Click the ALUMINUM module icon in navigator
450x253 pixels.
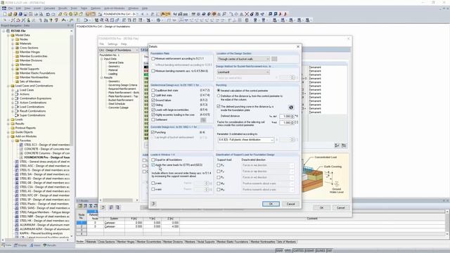(17, 225)
